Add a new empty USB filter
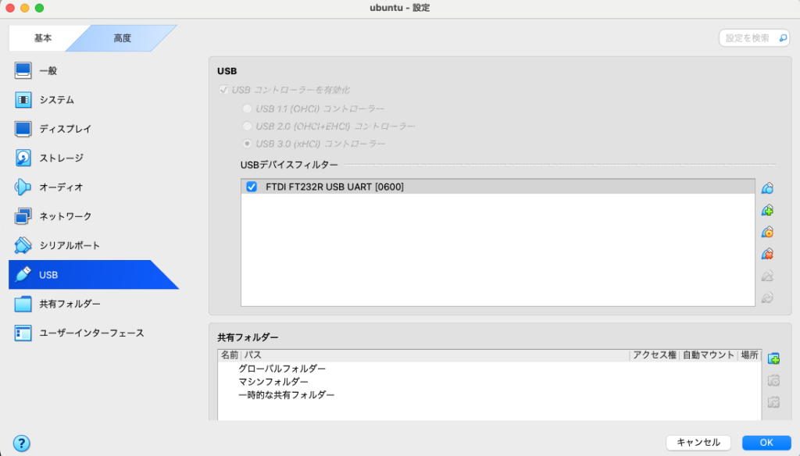 (767, 188)
